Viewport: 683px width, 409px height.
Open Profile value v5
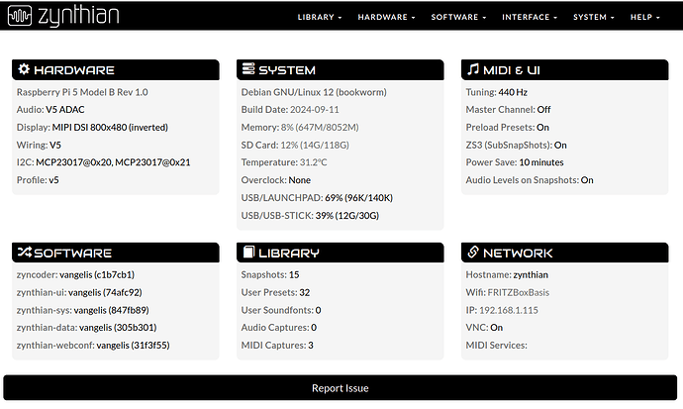click(x=53, y=180)
